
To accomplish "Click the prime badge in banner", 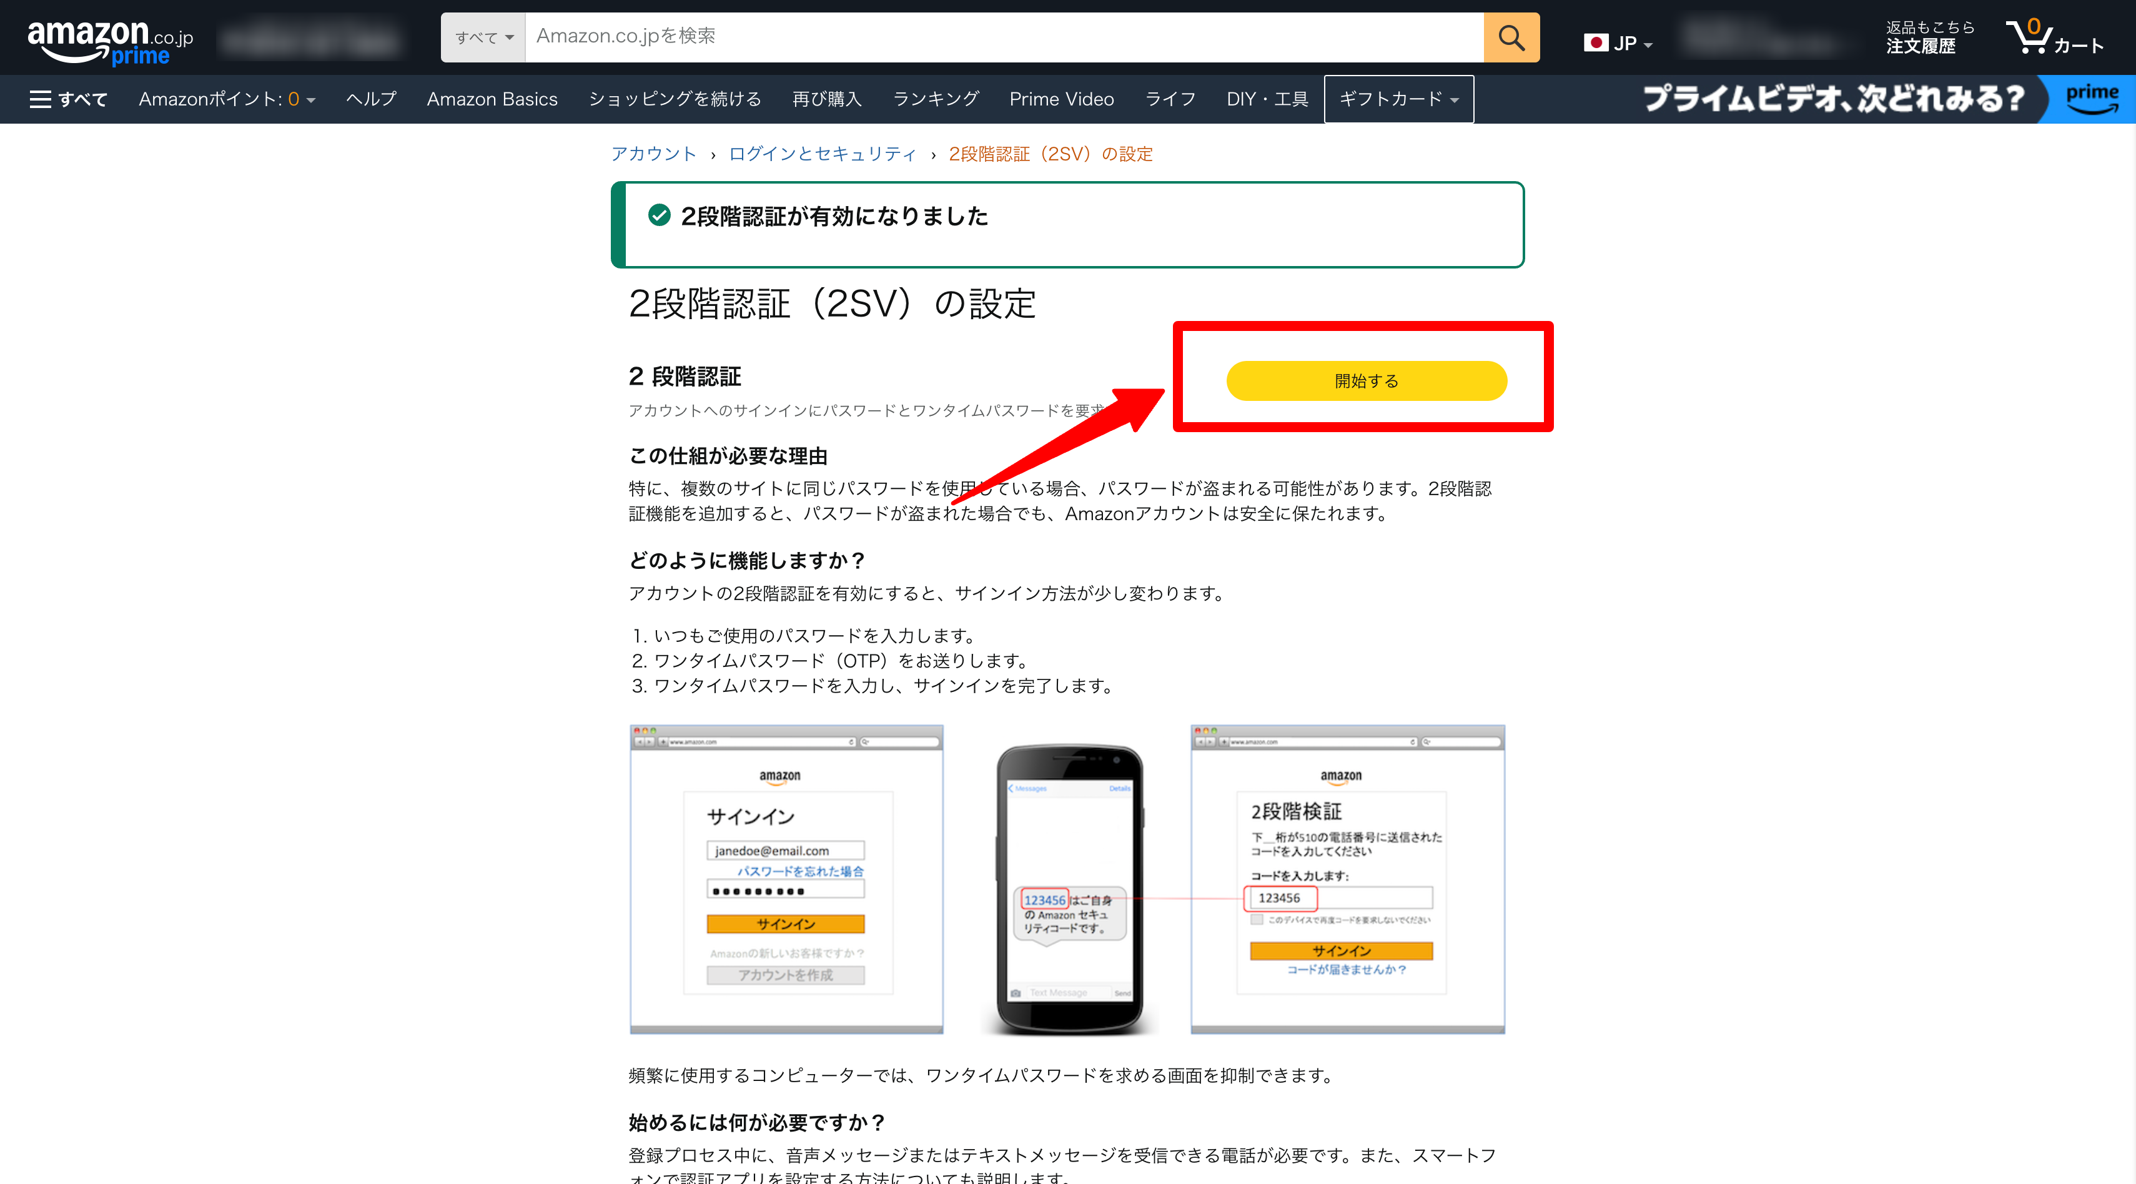I will (x=2091, y=99).
